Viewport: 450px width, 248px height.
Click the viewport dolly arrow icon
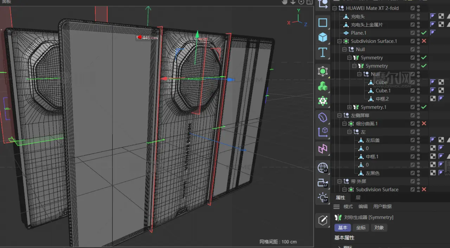[293, 2]
